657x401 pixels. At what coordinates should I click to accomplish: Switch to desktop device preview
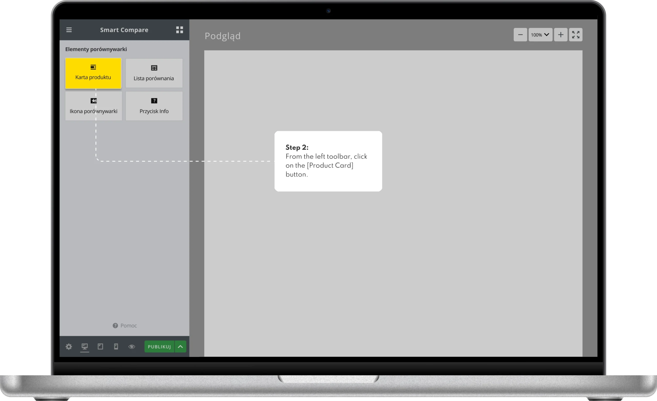[x=84, y=347]
